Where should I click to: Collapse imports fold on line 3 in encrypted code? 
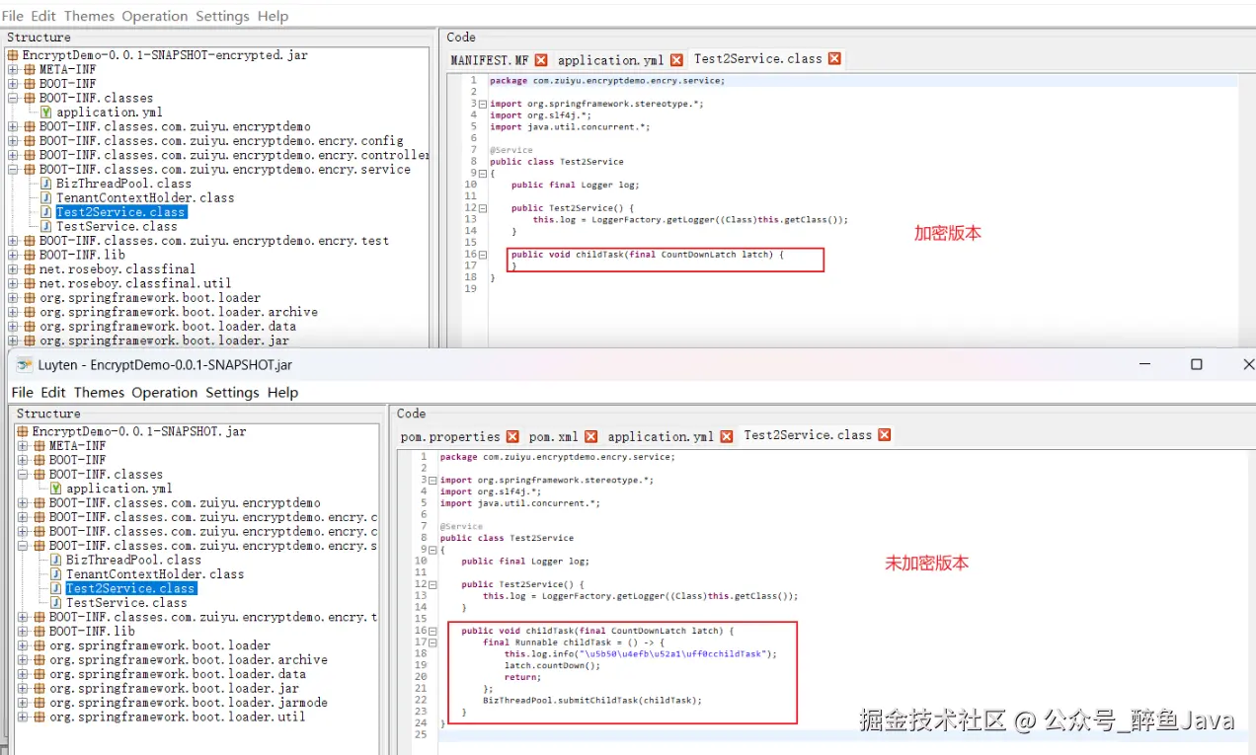[x=483, y=104]
